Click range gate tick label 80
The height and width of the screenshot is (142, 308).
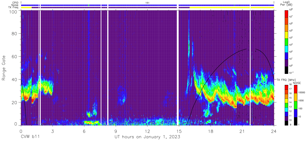(15, 34)
